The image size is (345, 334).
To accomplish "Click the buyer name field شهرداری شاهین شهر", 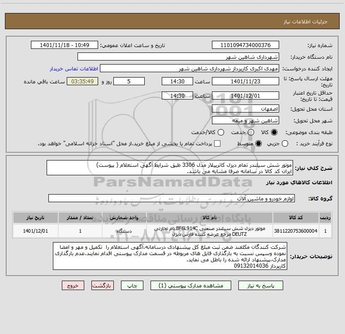I will point(178,56).
